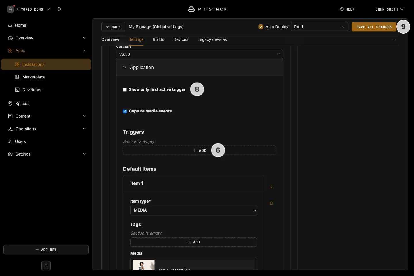Click the Help question mark icon
The width and height of the screenshot is (414, 276).
[342, 9]
